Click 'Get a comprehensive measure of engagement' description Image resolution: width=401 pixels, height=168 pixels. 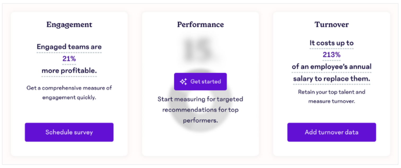coord(69,93)
